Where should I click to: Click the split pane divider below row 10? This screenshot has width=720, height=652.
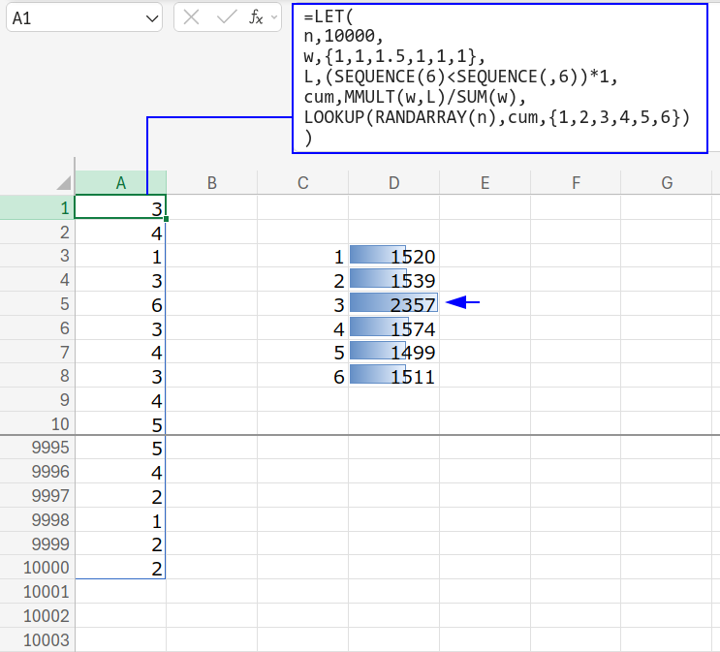(360, 436)
